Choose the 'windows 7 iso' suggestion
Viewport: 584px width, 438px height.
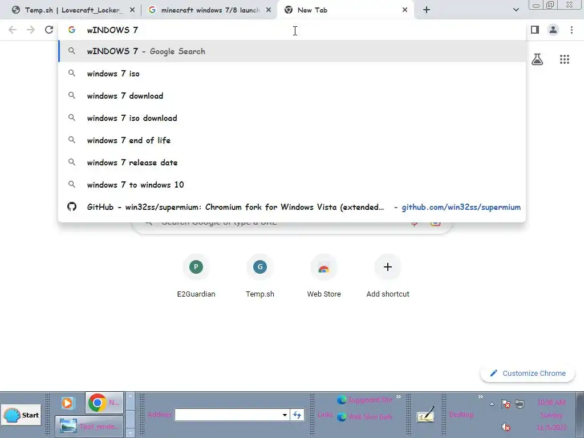[292, 74]
